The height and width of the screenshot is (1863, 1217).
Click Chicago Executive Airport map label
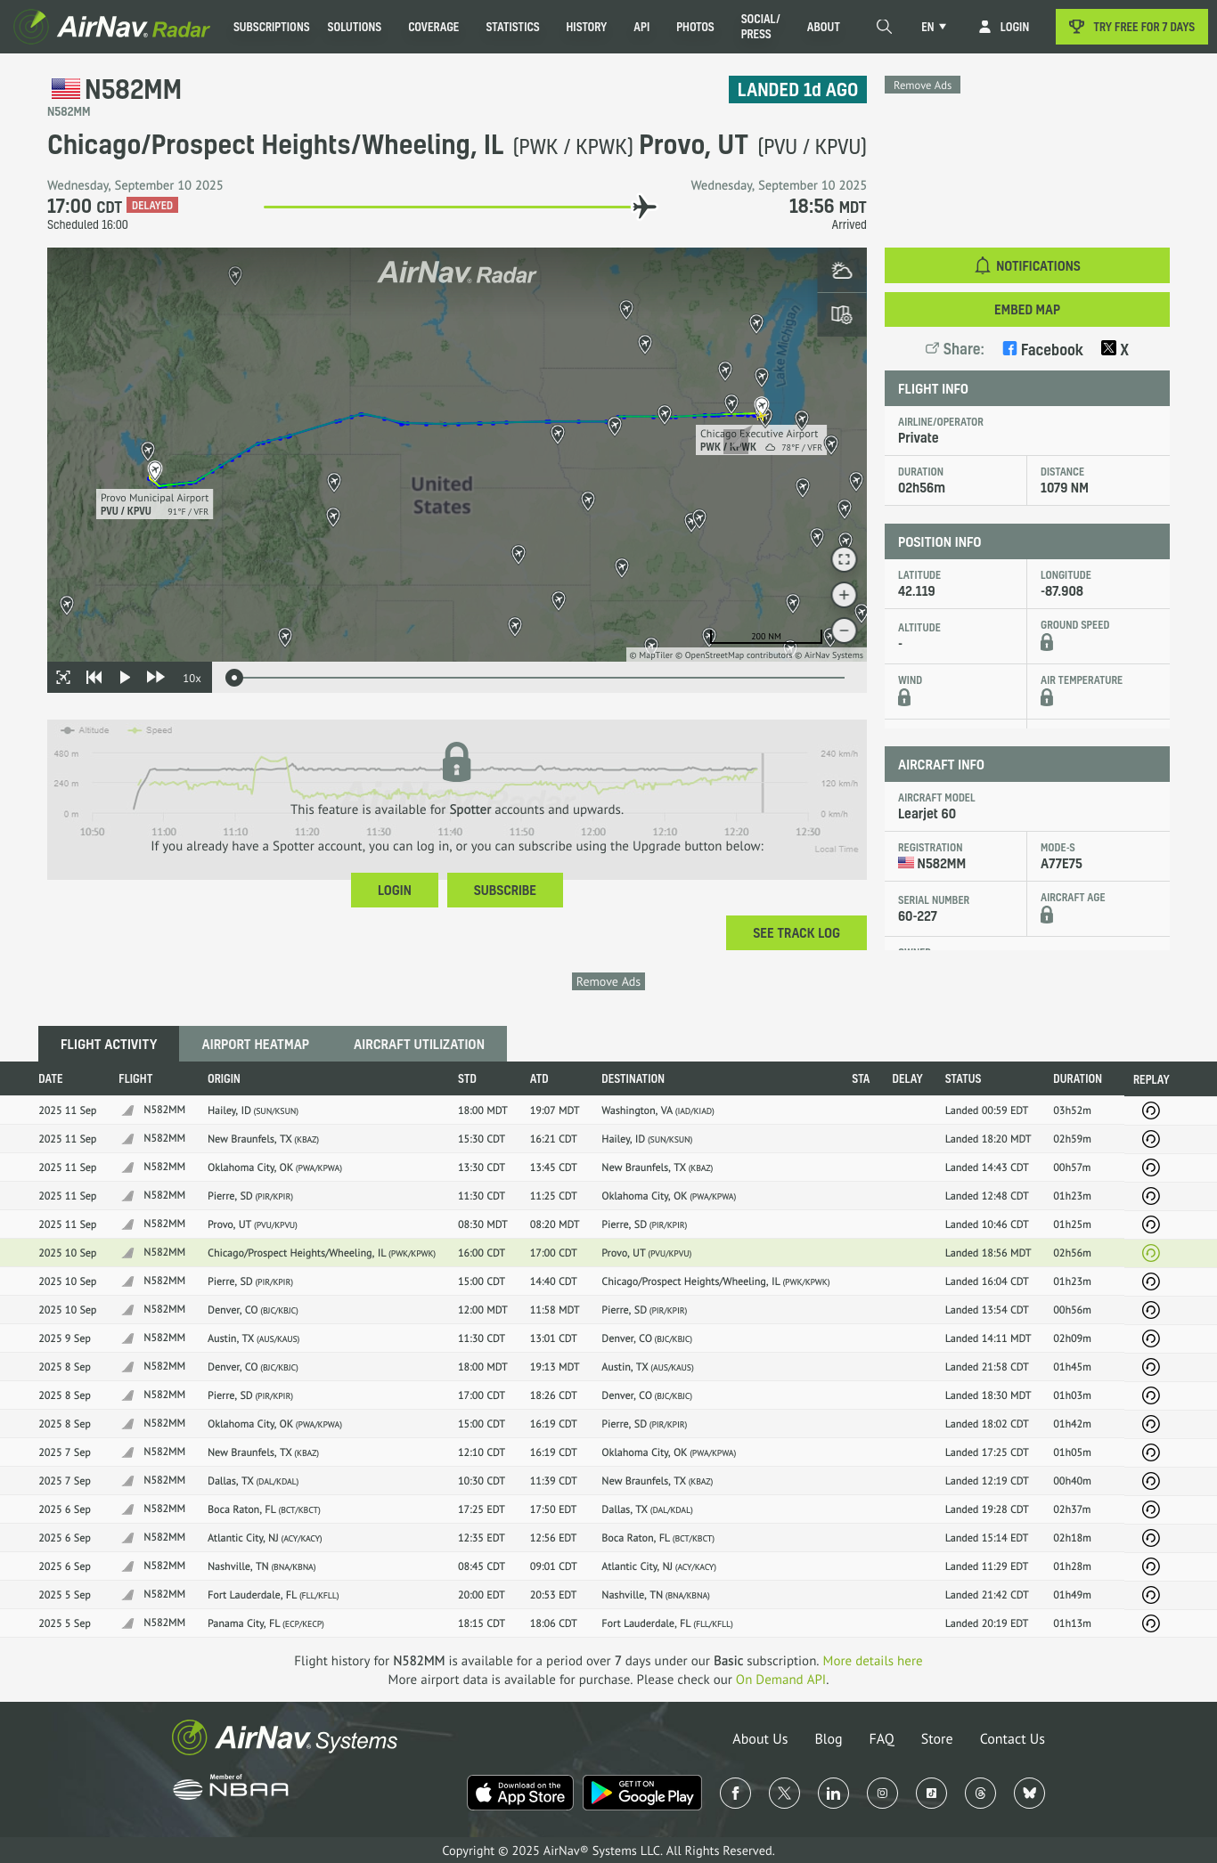(x=761, y=440)
